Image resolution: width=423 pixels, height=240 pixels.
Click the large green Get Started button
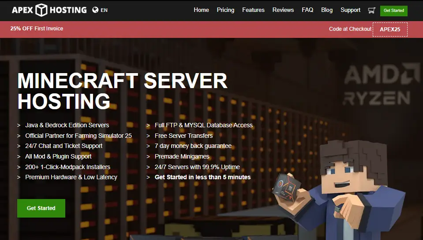[x=41, y=208]
